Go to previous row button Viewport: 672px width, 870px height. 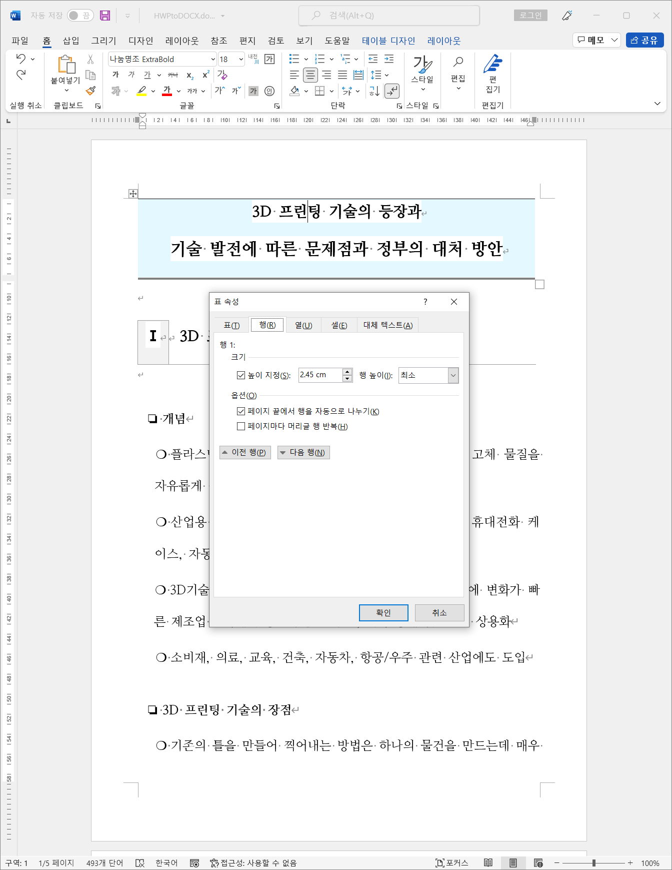pos(245,452)
